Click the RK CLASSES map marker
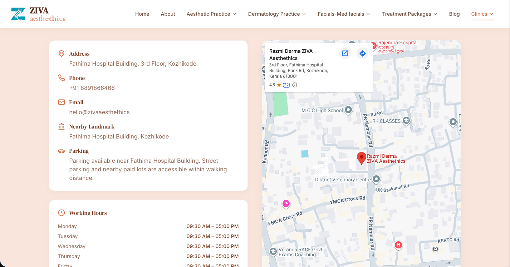Screen dimensions: 510x267 tap(406, 121)
